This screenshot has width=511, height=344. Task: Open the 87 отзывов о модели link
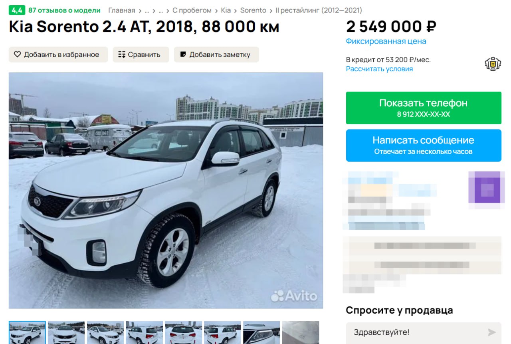[x=64, y=10]
